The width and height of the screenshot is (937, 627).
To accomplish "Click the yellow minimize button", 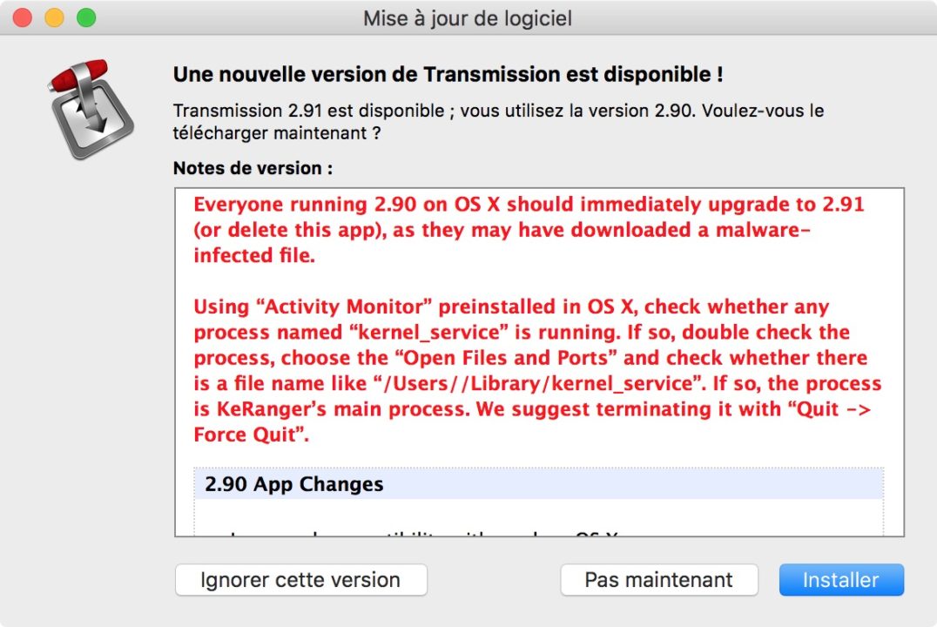I will [x=52, y=17].
